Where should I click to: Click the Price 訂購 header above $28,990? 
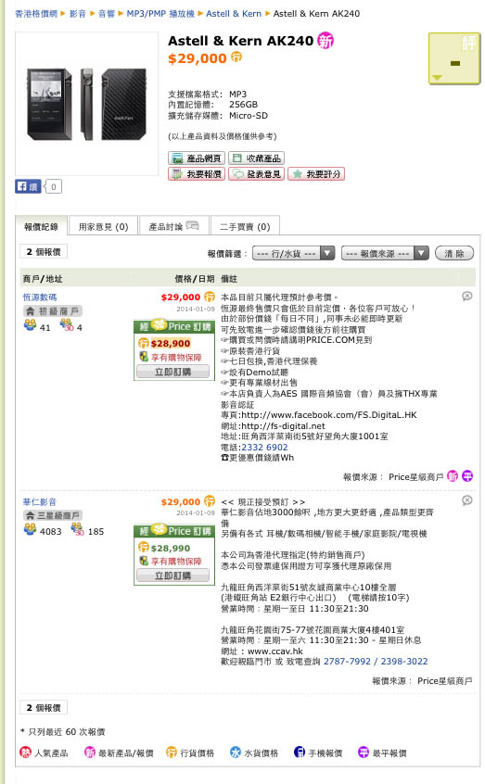[x=174, y=531]
